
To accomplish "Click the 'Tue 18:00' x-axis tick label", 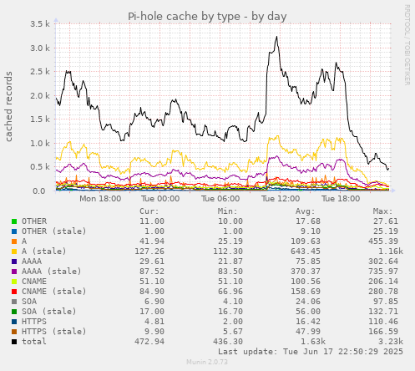I will (x=341, y=199).
